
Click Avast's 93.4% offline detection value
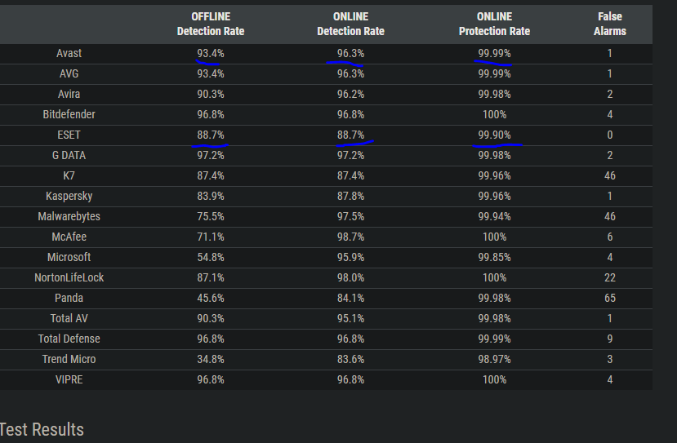coord(210,53)
